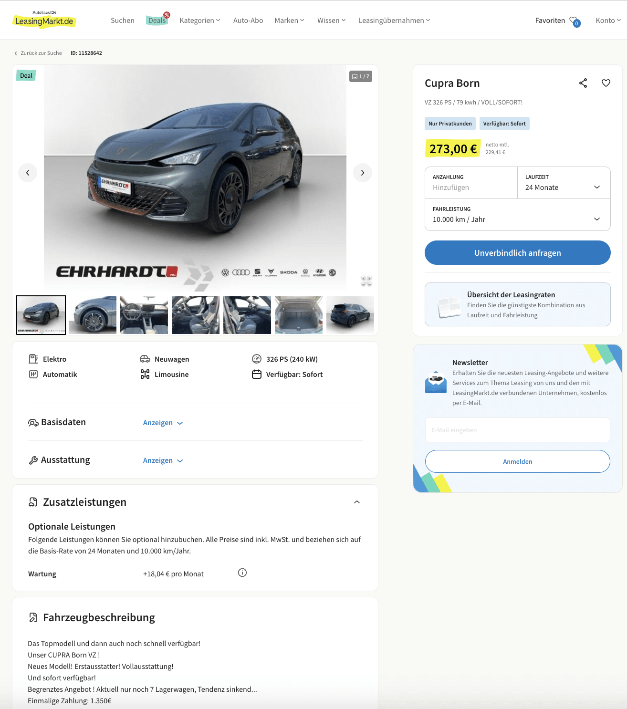Click the E-Mail eingeben newsletter field
Image resolution: width=627 pixels, height=709 pixels.
pos(517,430)
